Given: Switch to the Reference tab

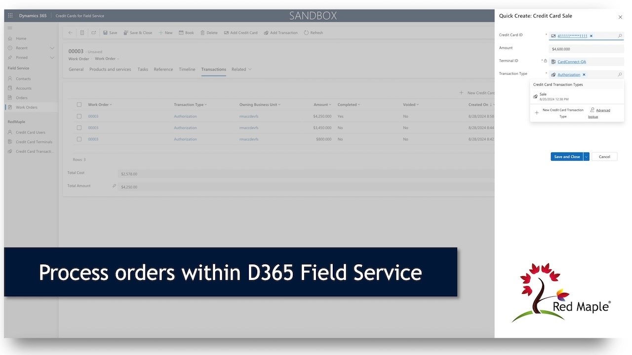Looking at the screenshot, I should pyautogui.click(x=163, y=70).
